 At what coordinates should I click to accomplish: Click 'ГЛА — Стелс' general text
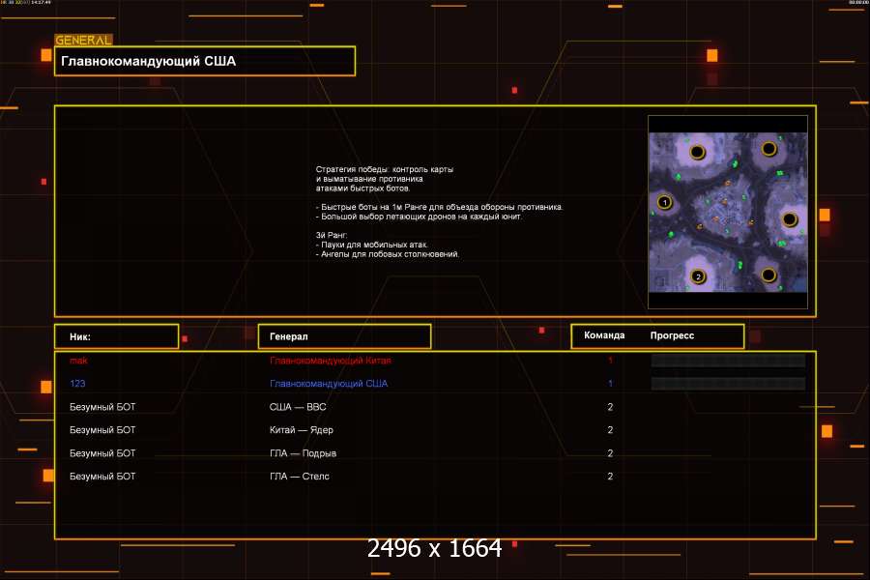tap(300, 477)
